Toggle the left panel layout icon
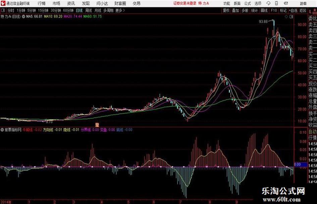 pyautogui.click(x=3, y=10)
